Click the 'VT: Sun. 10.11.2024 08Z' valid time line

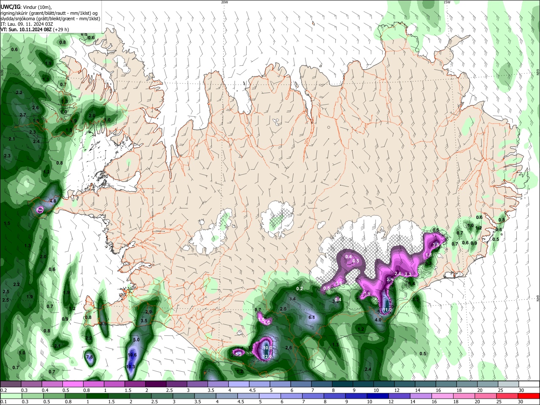tap(26, 30)
